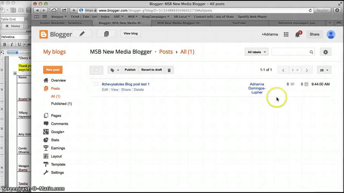The image size is (344, 193).
Task: Open Safari downloads button
Action: (337, 10)
